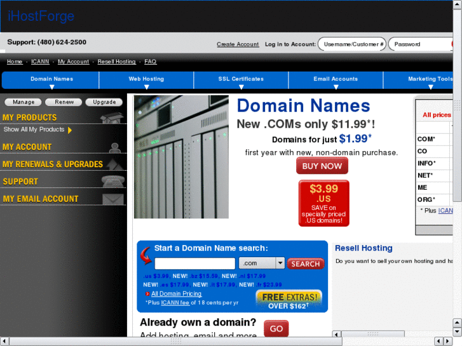This screenshot has width=462, height=346.
Task: Open the All Domain Pricing link
Action: pyautogui.click(x=176, y=293)
